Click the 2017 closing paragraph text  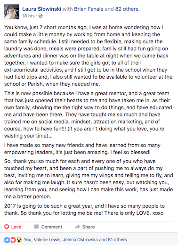pos(84,210)
